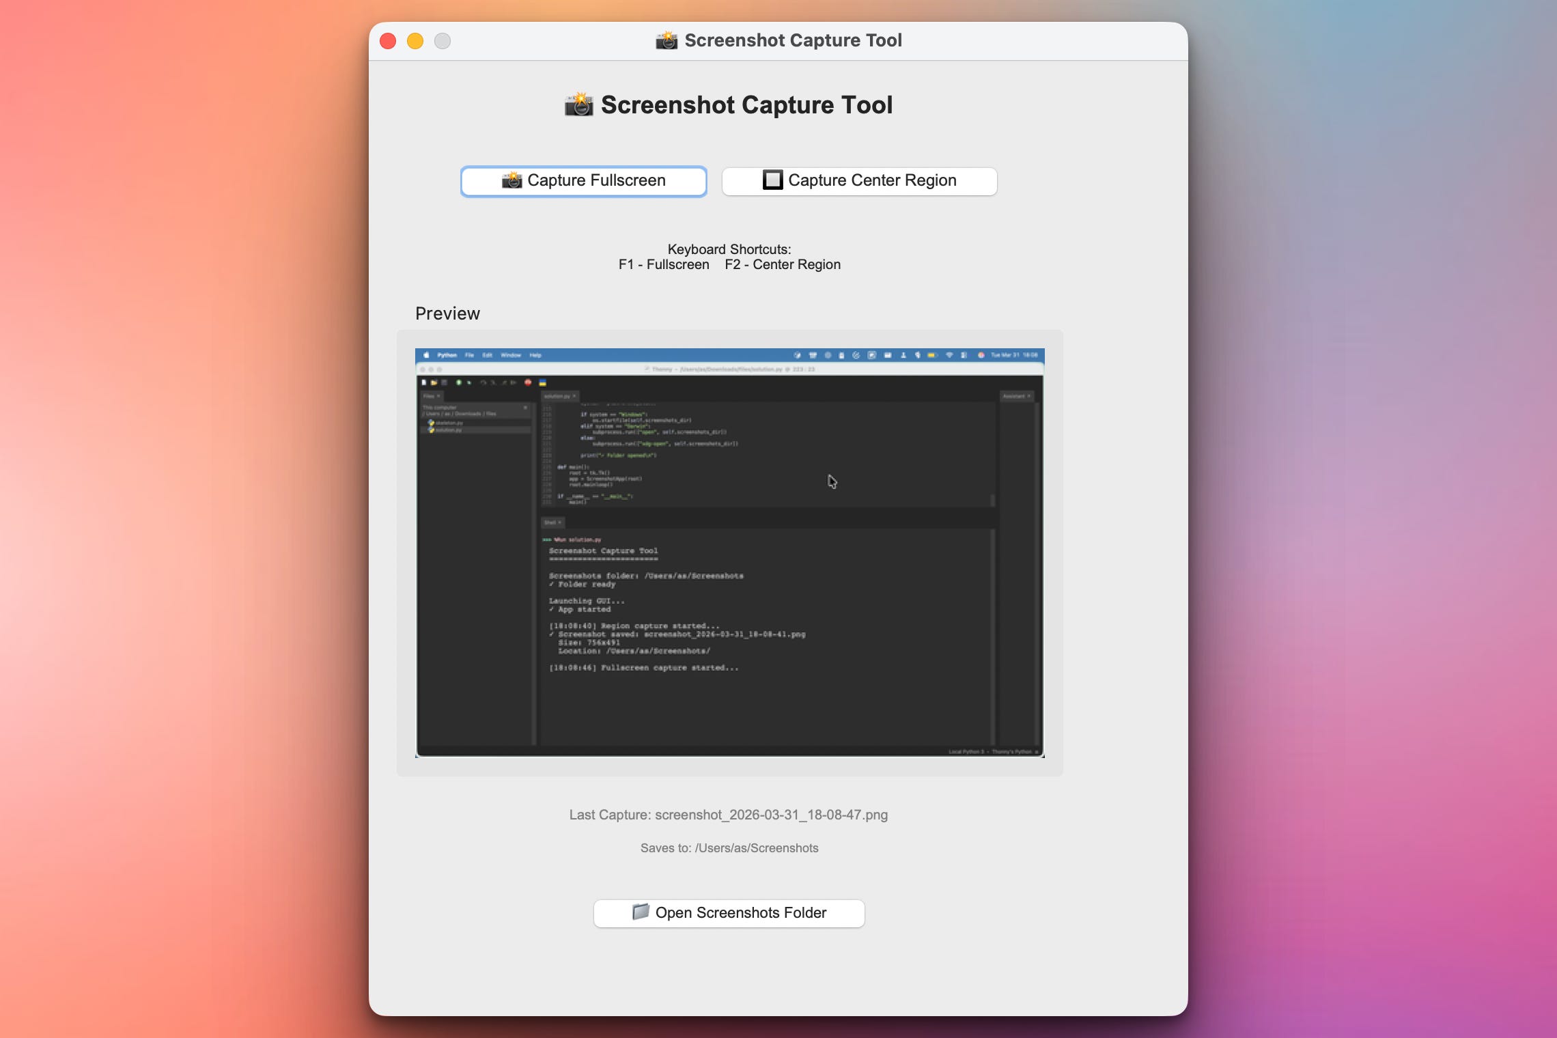Click the Python menu in preview menubar
Image resolution: width=1557 pixels, height=1038 pixels.
pos(447,355)
